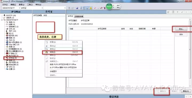
Task: Click the new record icon in details toolbar
Action: (x=168, y=12)
